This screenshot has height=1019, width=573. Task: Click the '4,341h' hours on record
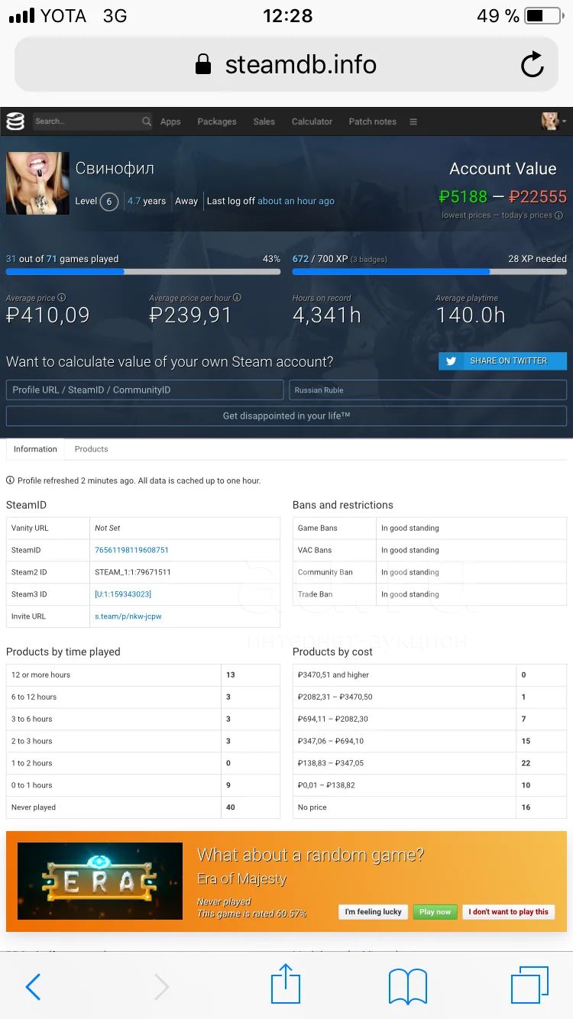click(x=327, y=315)
